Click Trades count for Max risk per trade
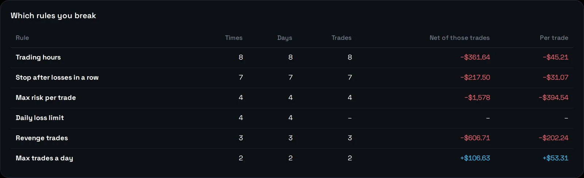This screenshot has width=584, height=178. [350, 98]
